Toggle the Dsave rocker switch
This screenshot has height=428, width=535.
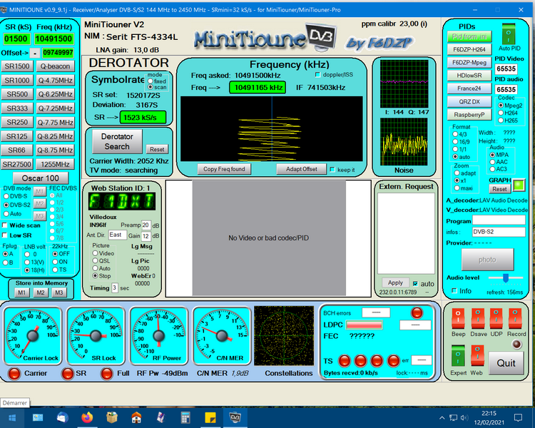(x=478, y=317)
